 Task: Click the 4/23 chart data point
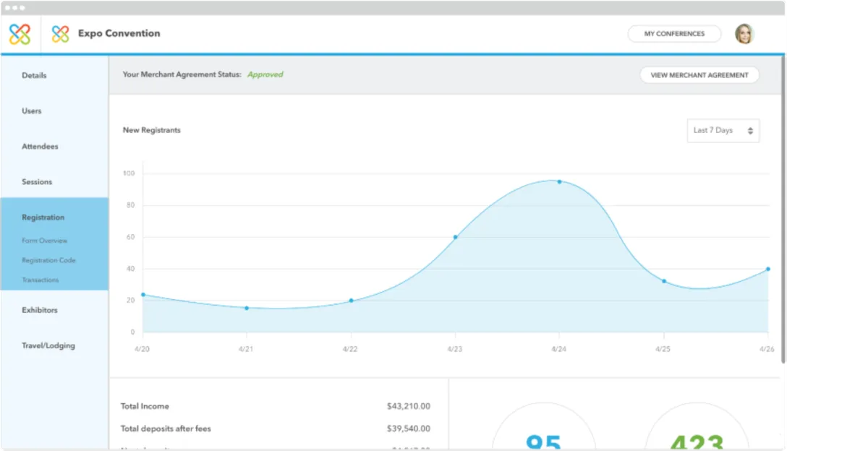[x=455, y=237]
